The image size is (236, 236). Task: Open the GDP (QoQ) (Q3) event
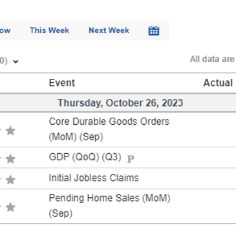pyautogui.click(x=85, y=157)
